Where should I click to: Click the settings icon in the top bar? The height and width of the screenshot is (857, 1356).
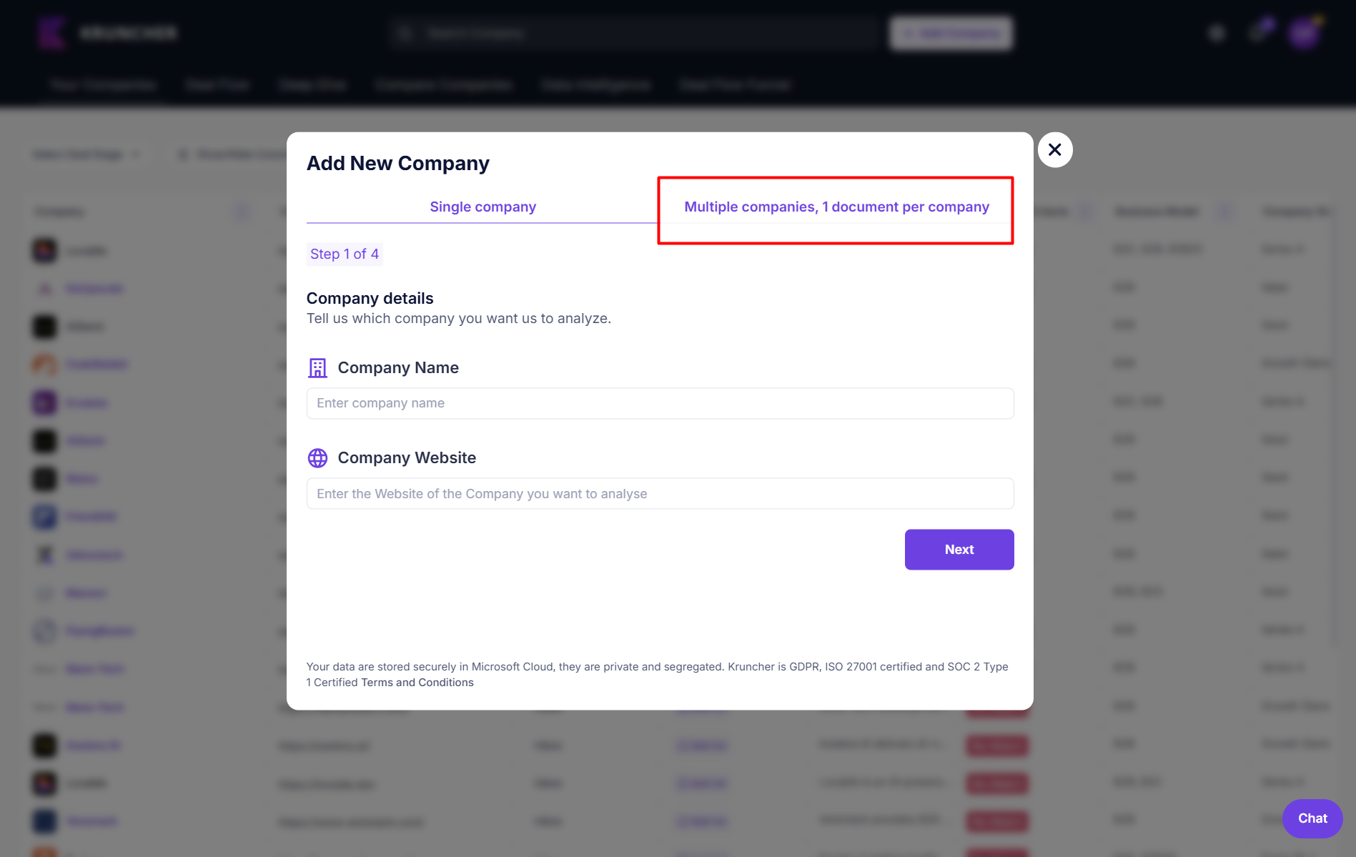(1217, 33)
